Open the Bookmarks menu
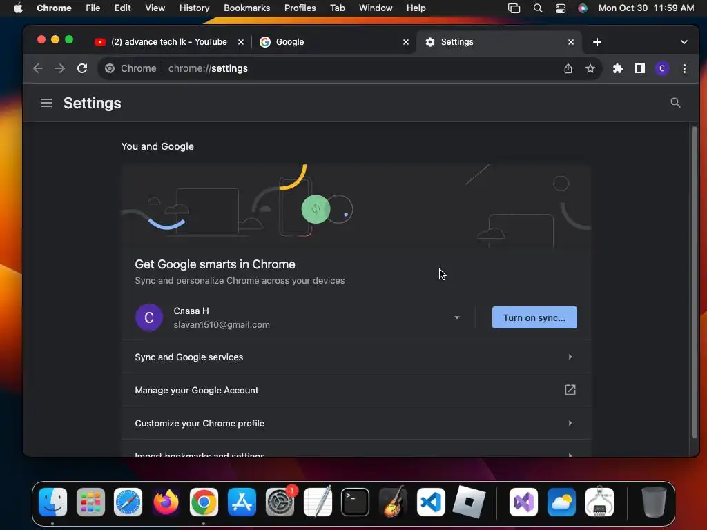Image resolution: width=707 pixels, height=530 pixels. pos(246,8)
